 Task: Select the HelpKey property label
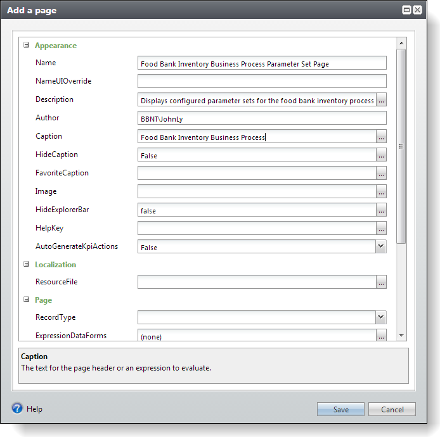point(49,228)
